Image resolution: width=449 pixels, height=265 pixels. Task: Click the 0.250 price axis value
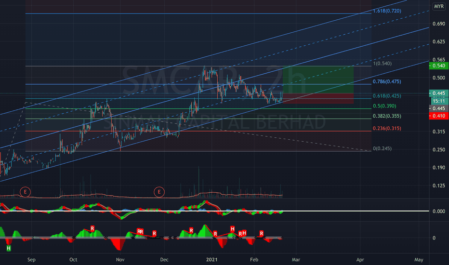pos(439,149)
